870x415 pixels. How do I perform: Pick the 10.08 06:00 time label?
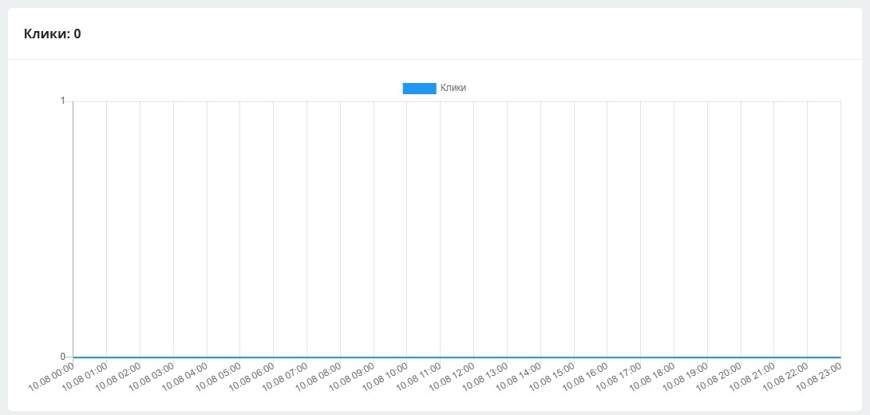(x=252, y=376)
